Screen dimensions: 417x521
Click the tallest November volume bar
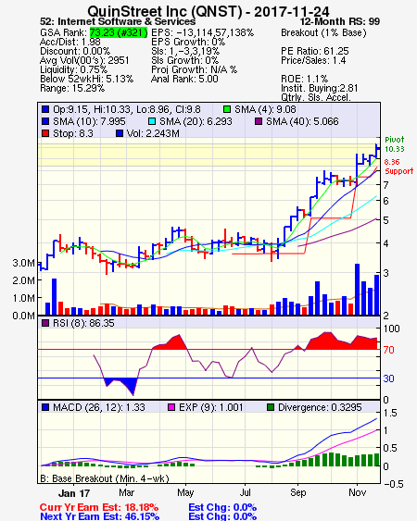click(x=357, y=289)
